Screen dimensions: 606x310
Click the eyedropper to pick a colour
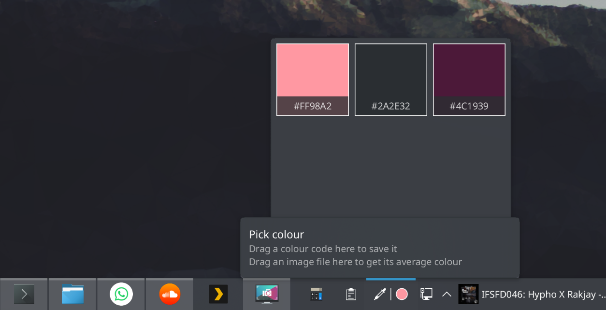click(x=380, y=294)
